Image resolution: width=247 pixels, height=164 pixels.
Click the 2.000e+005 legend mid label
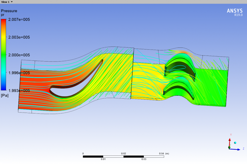click(19, 55)
